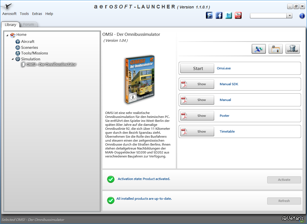This screenshot has height=224, width=307.
Task: Click the green checkmark beside up-to-date message
Action: click(x=111, y=200)
